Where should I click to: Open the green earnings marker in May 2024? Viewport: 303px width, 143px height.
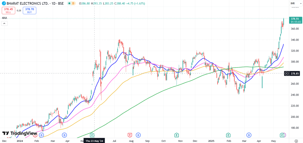[92, 135]
